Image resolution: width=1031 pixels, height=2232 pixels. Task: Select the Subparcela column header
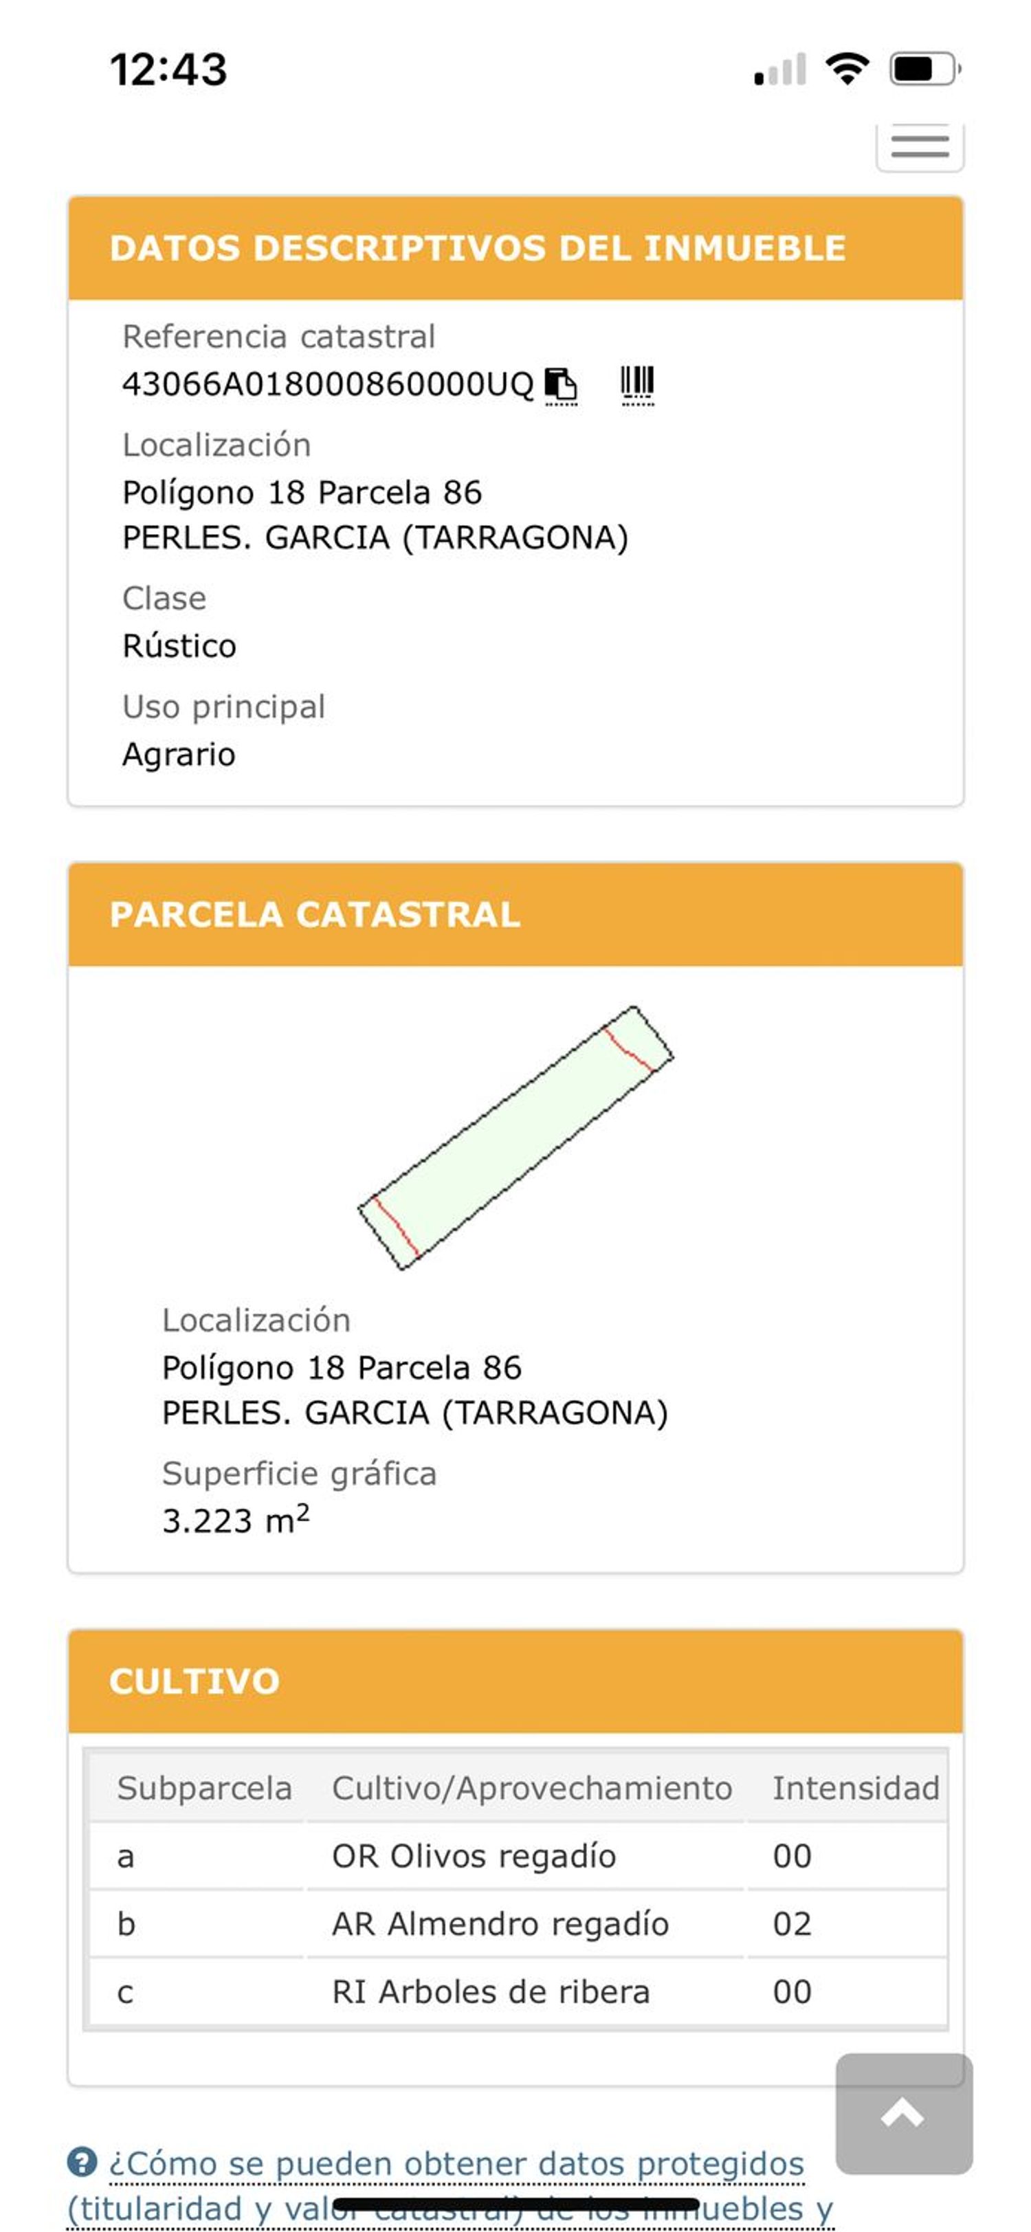204,1789
